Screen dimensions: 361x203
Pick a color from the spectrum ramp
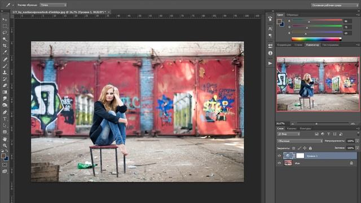coord(316,39)
